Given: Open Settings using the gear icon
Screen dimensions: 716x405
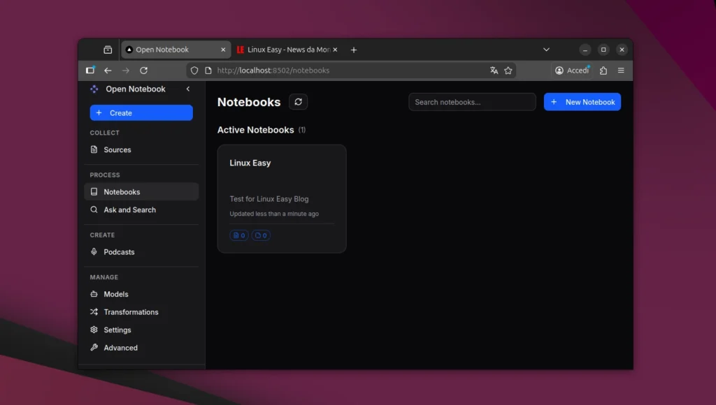Looking at the screenshot, I should (x=94, y=330).
